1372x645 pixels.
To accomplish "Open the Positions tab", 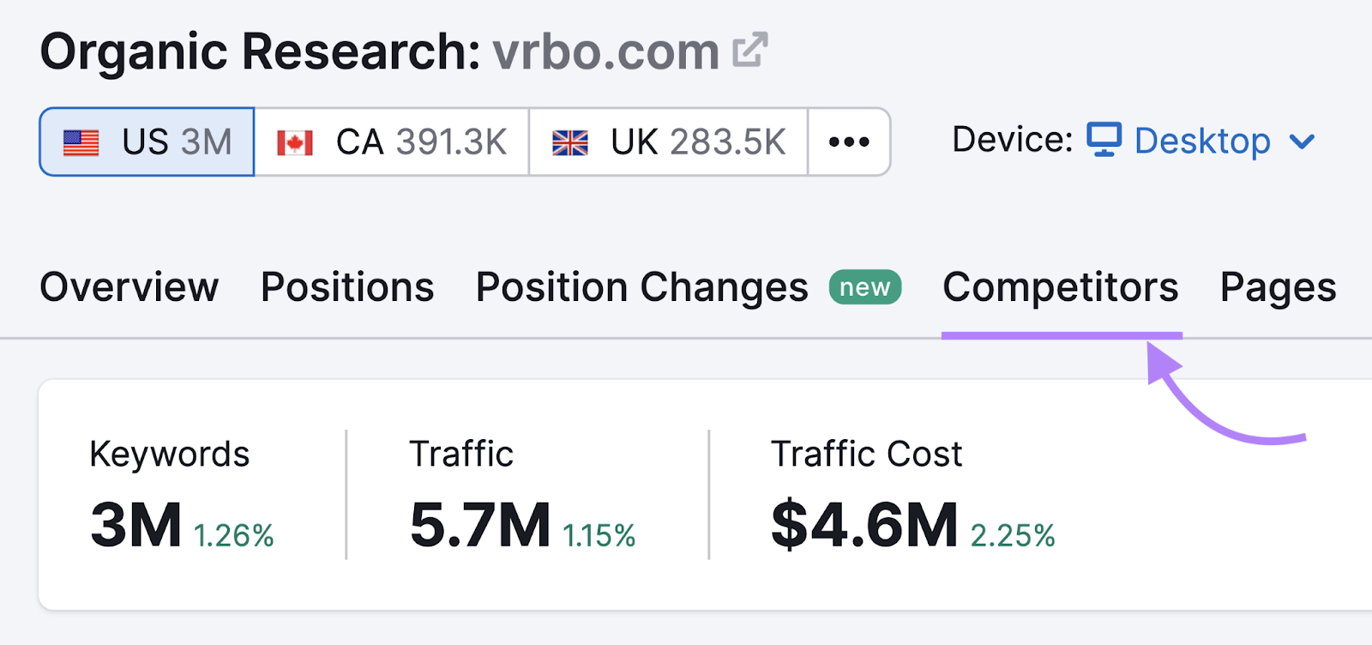I will pos(347,287).
